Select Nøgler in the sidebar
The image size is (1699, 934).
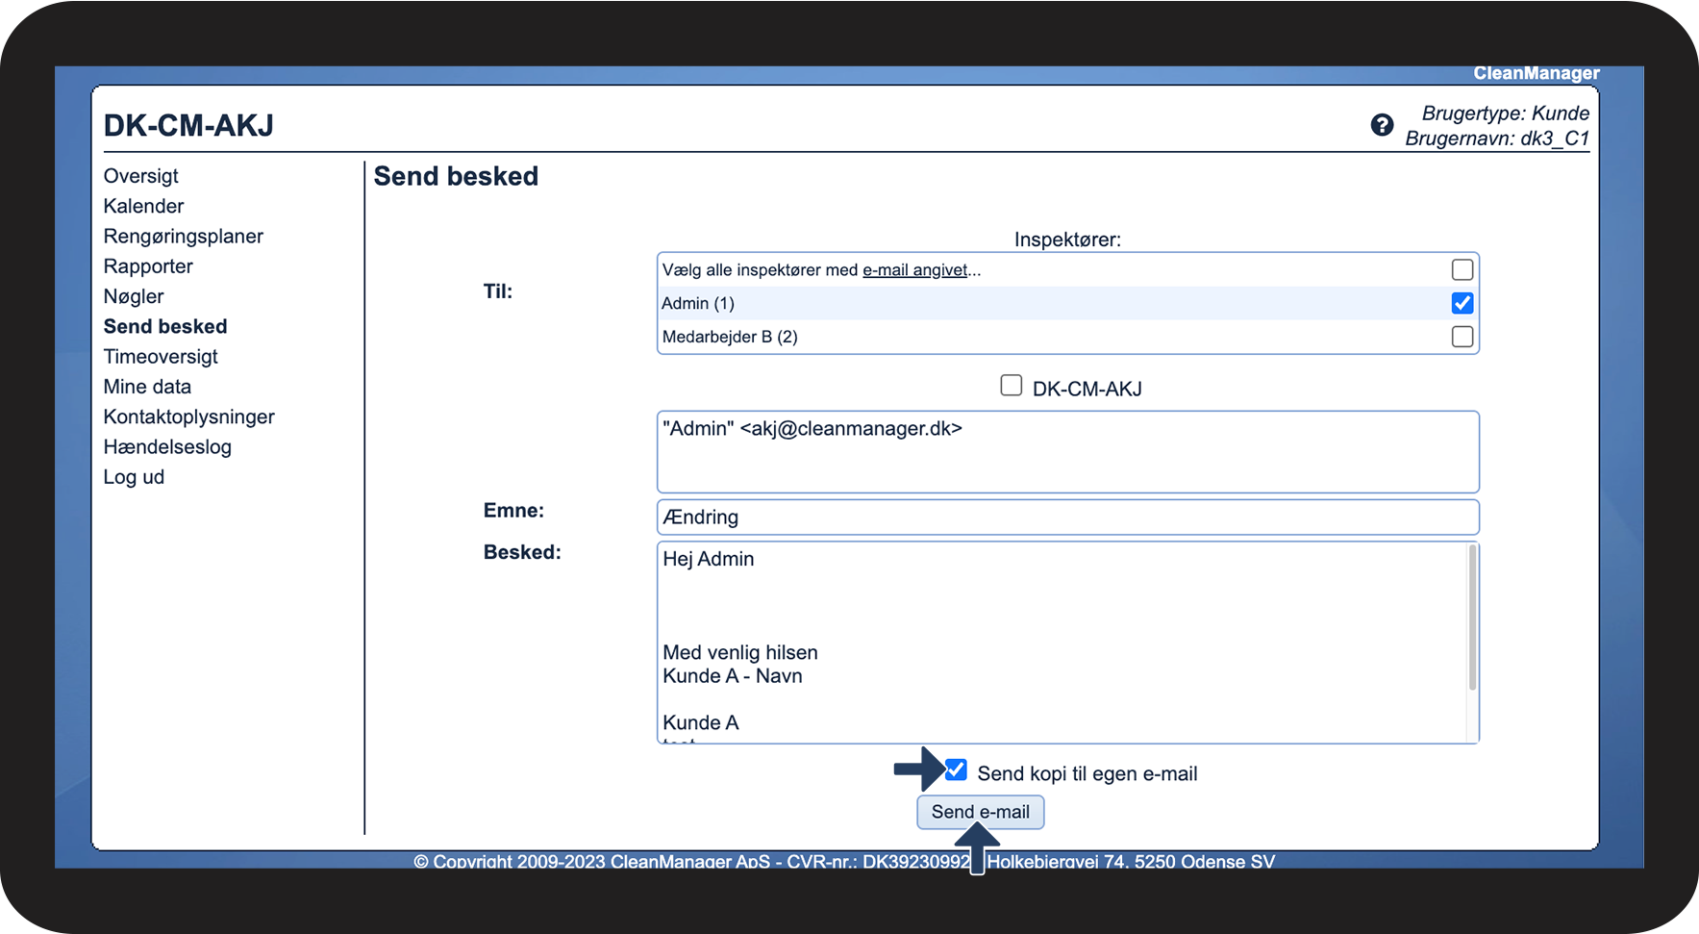click(134, 296)
